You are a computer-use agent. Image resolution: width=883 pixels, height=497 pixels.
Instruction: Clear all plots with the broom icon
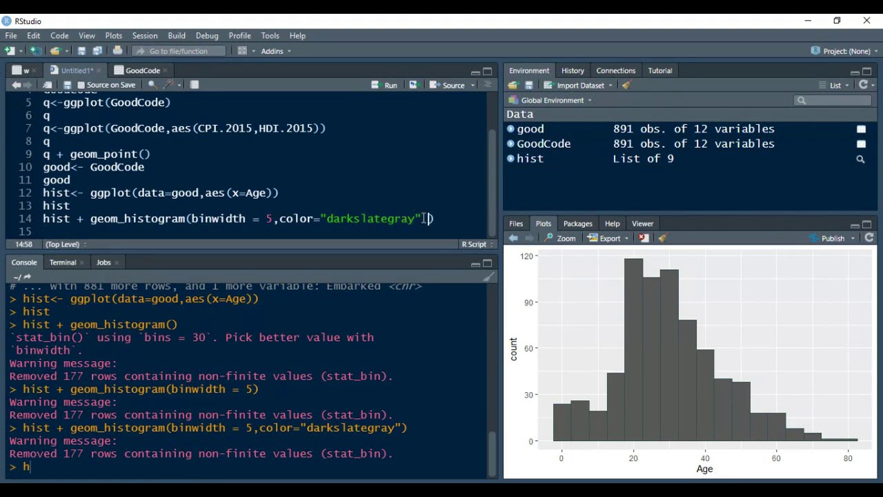(662, 238)
